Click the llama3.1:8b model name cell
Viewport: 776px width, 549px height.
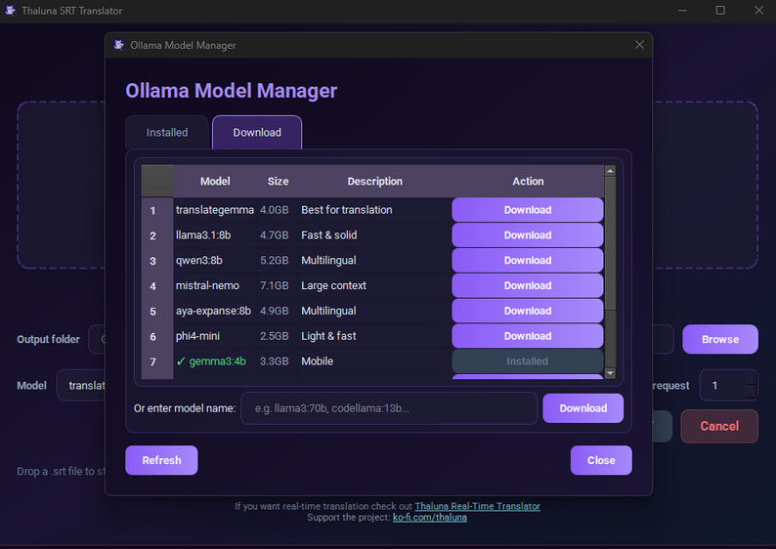point(215,234)
